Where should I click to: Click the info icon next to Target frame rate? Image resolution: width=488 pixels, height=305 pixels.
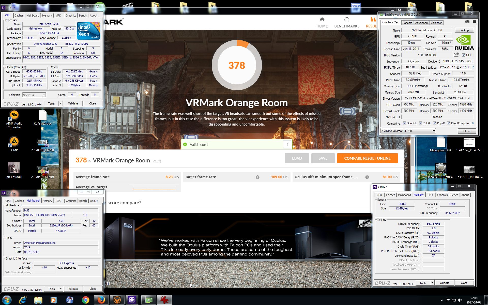click(257, 177)
